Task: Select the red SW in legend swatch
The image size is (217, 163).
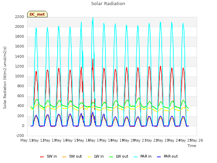Action: (42, 157)
